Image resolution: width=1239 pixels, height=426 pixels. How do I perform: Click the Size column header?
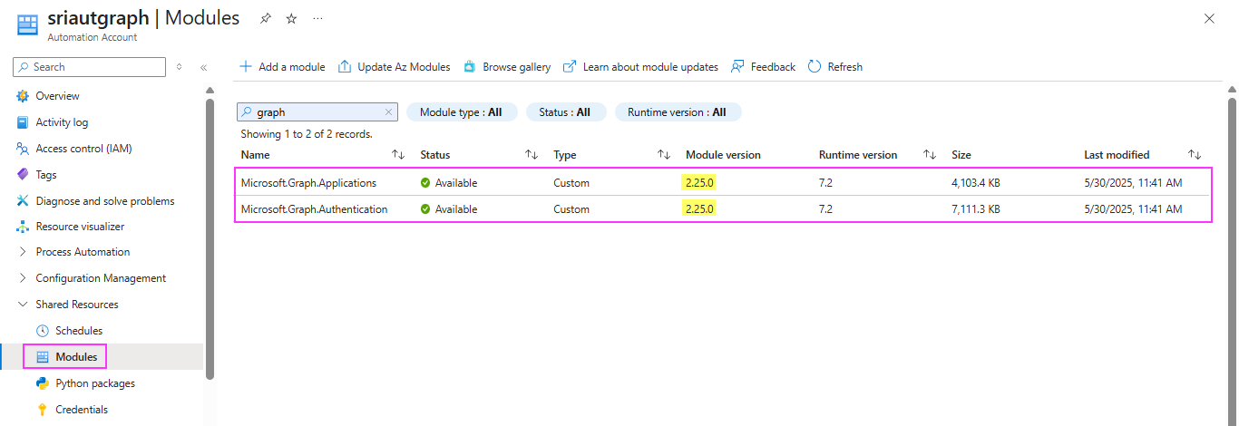pos(961,155)
